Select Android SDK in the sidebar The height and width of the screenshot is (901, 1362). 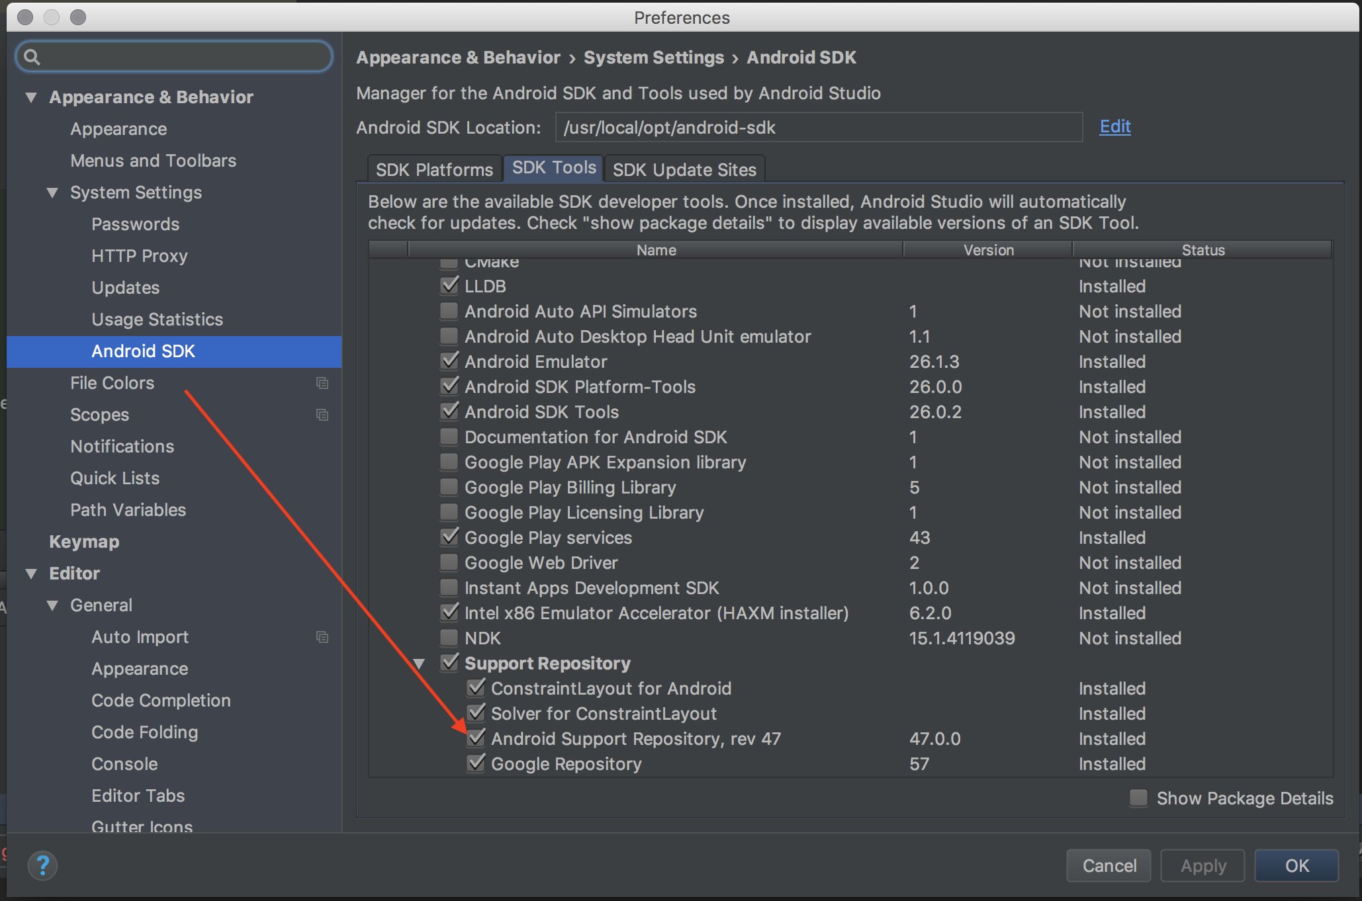[174, 351]
